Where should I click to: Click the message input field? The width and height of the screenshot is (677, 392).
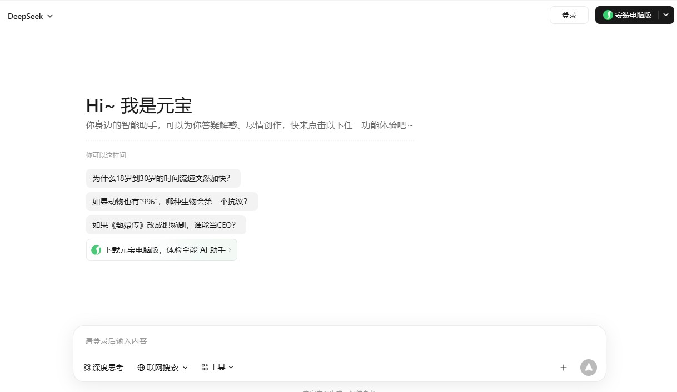[x=278, y=341]
